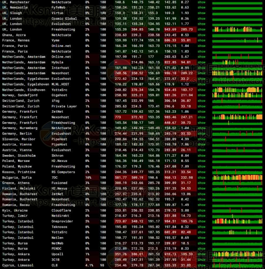Open show link for Switzerland, Zurich iFog

point(201,101)
